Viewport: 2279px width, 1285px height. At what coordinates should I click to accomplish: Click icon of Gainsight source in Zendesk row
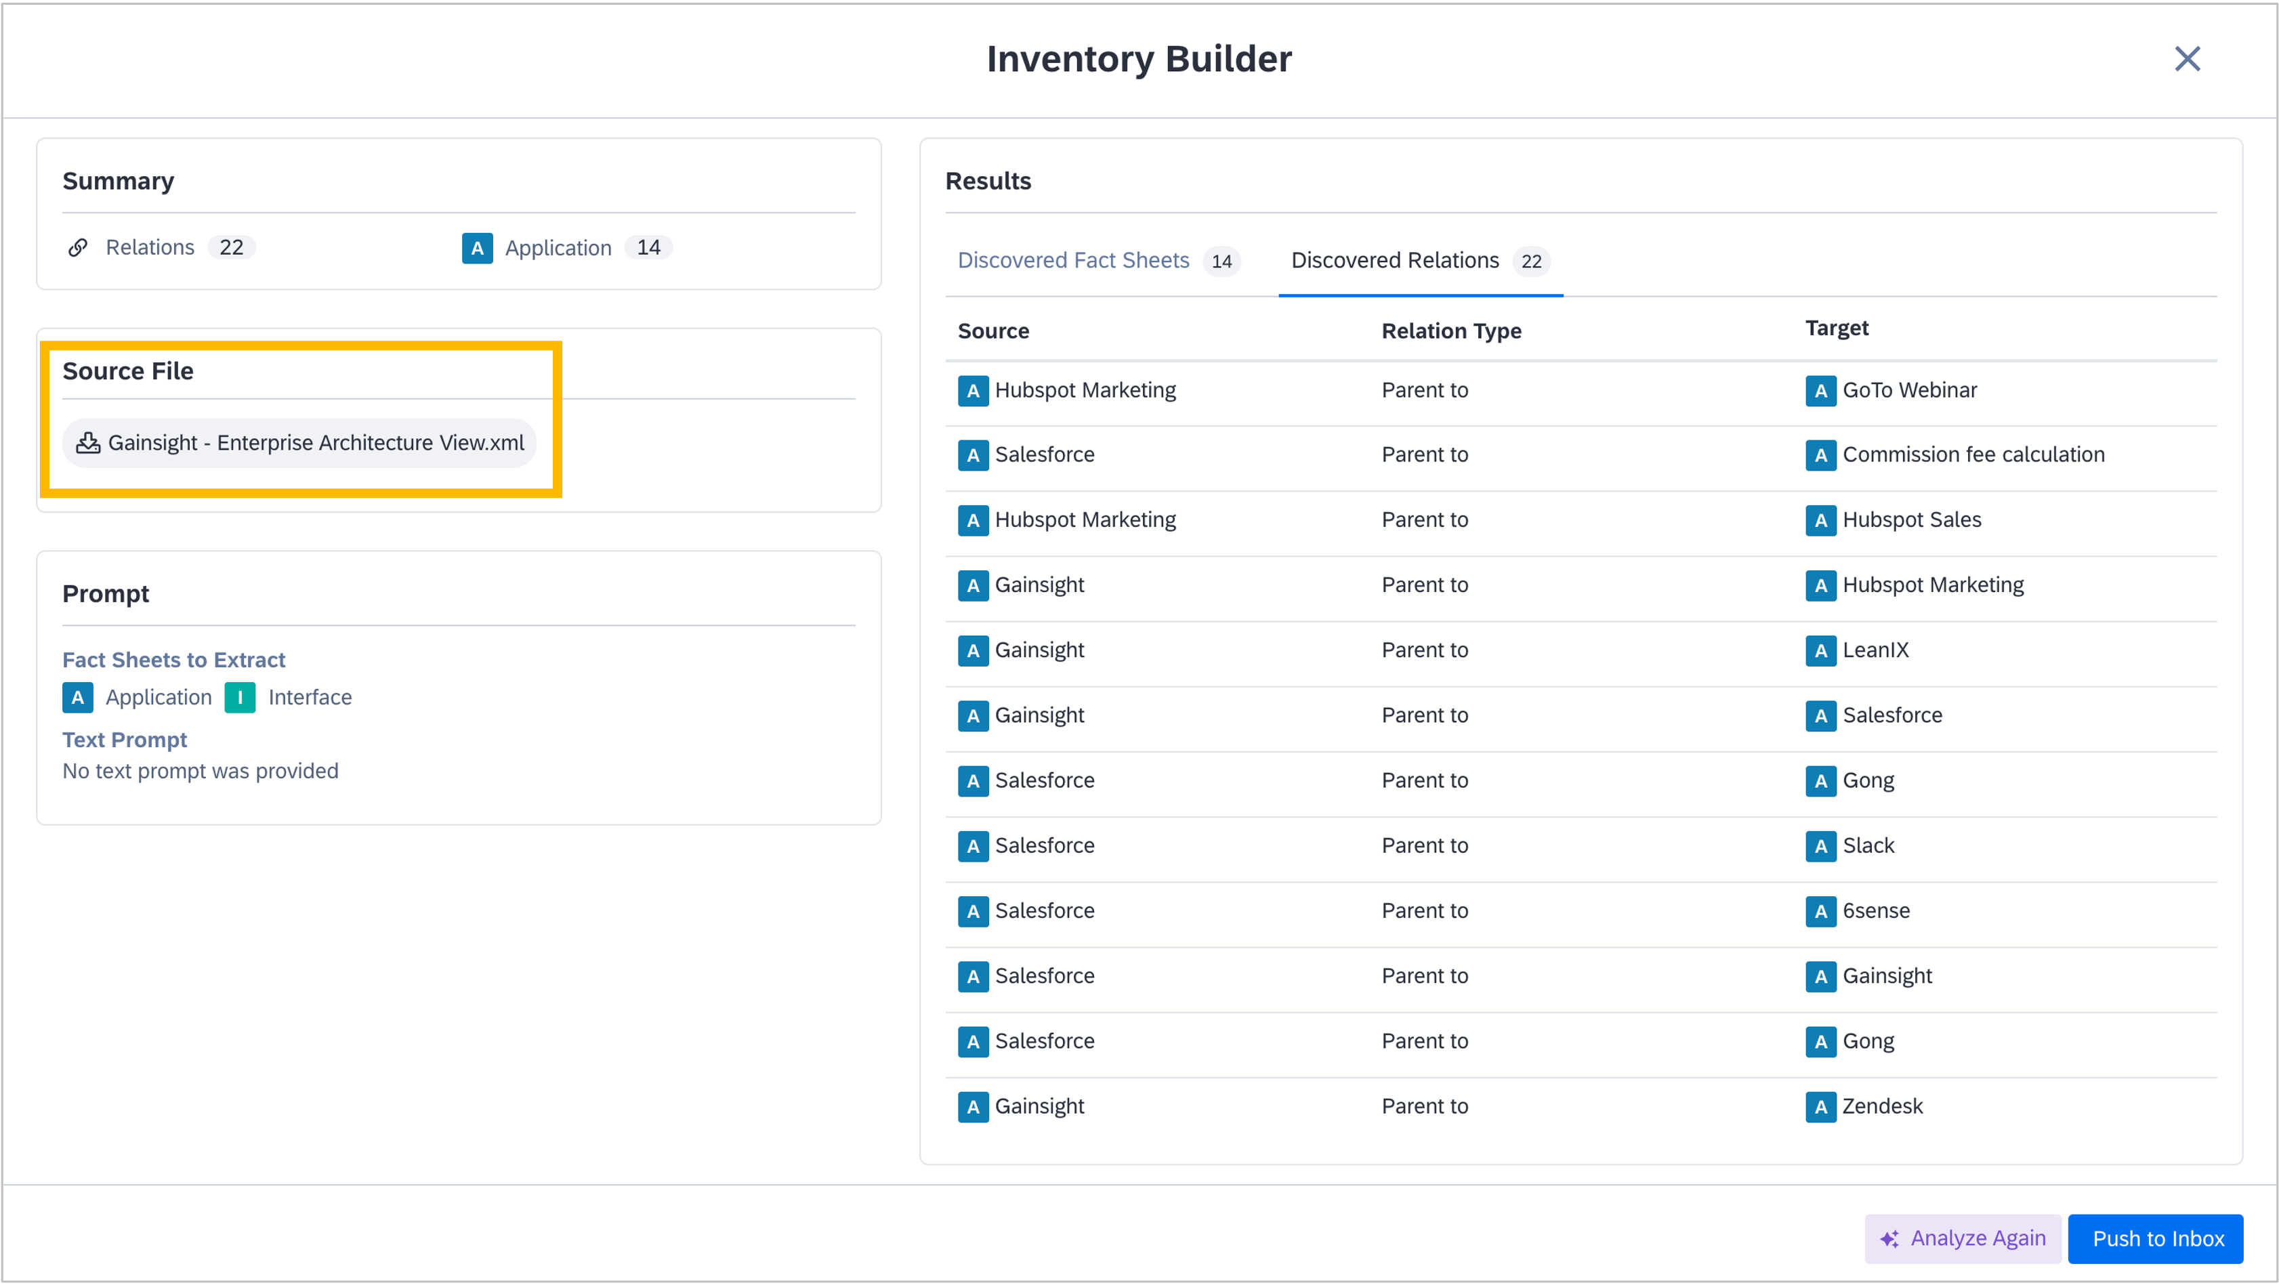click(x=973, y=1108)
